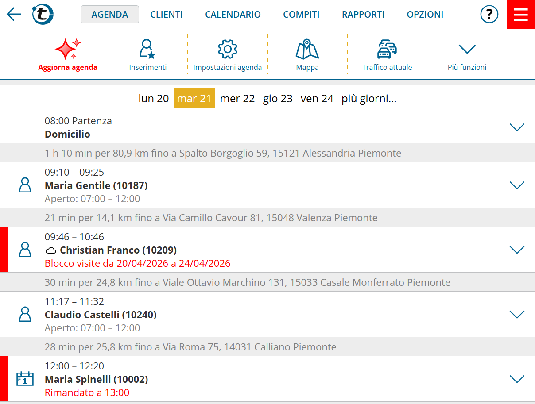This screenshot has height=404, width=535.
Task: Expand Maria Gentile appointment details
Action: click(517, 185)
